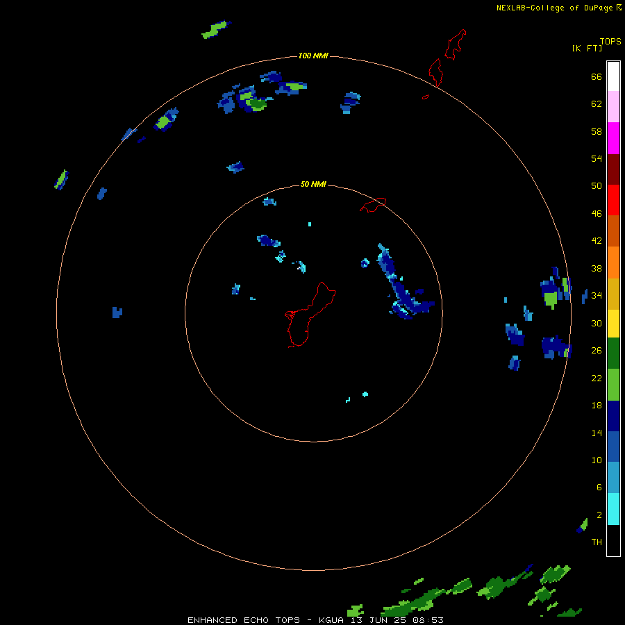Choose the dark orange legend band

point(613,231)
